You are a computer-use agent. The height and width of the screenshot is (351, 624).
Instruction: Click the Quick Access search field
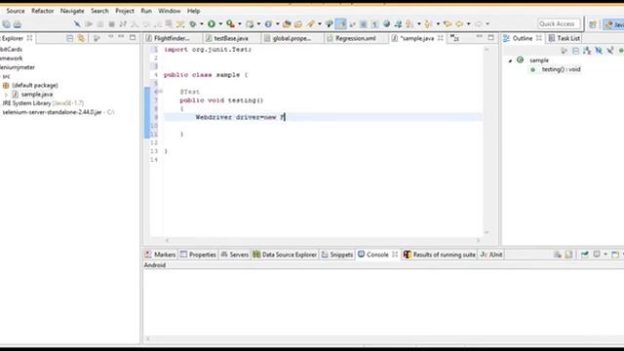click(559, 23)
